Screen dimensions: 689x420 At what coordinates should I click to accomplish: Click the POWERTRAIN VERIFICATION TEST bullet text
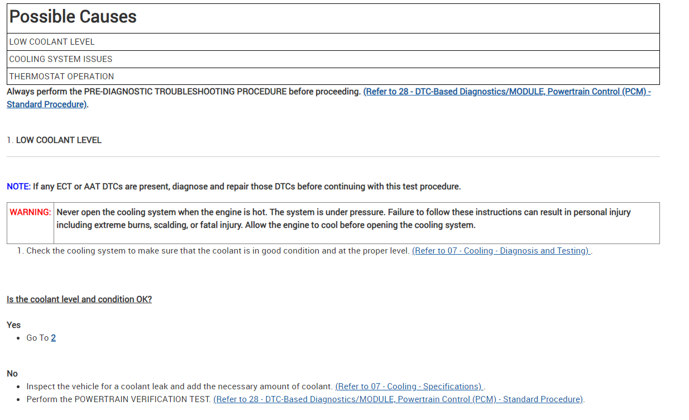[x=118, y=399]
